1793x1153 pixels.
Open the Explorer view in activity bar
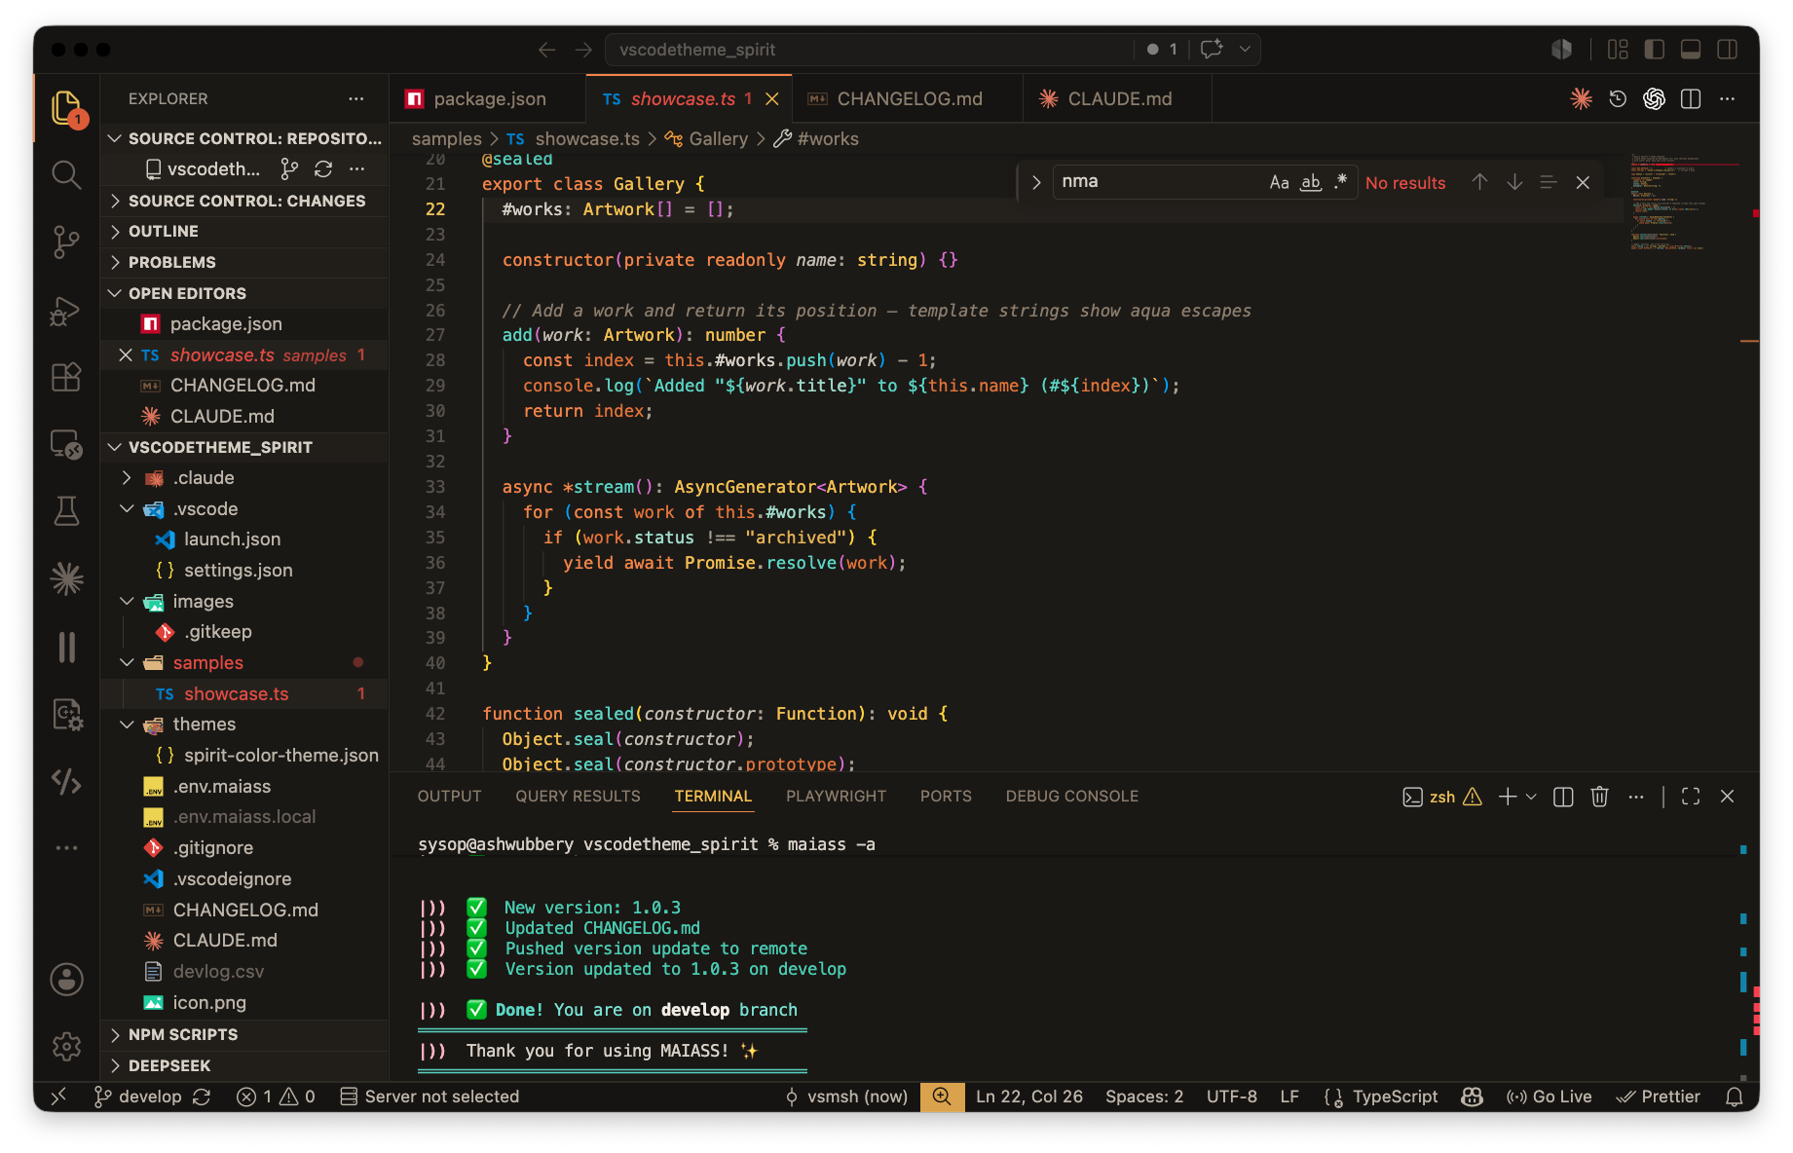coord(66,108)
